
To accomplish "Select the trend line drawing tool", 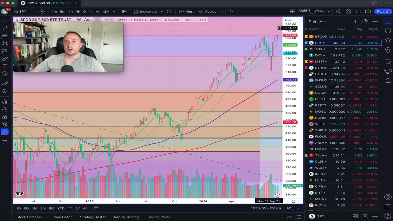I will [x=5, y=29].
